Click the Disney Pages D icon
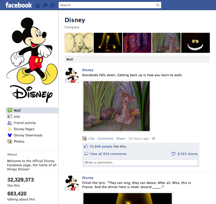The height and width of the screenshot is (204, 216). (x=10, y=129)
